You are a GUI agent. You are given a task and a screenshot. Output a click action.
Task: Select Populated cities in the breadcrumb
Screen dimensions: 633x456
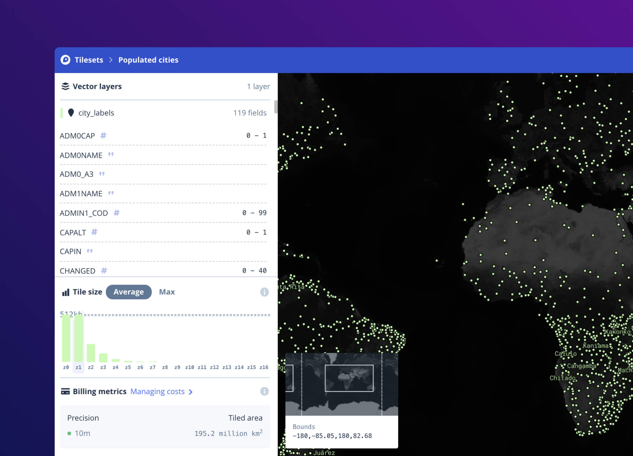click(148, 60)
